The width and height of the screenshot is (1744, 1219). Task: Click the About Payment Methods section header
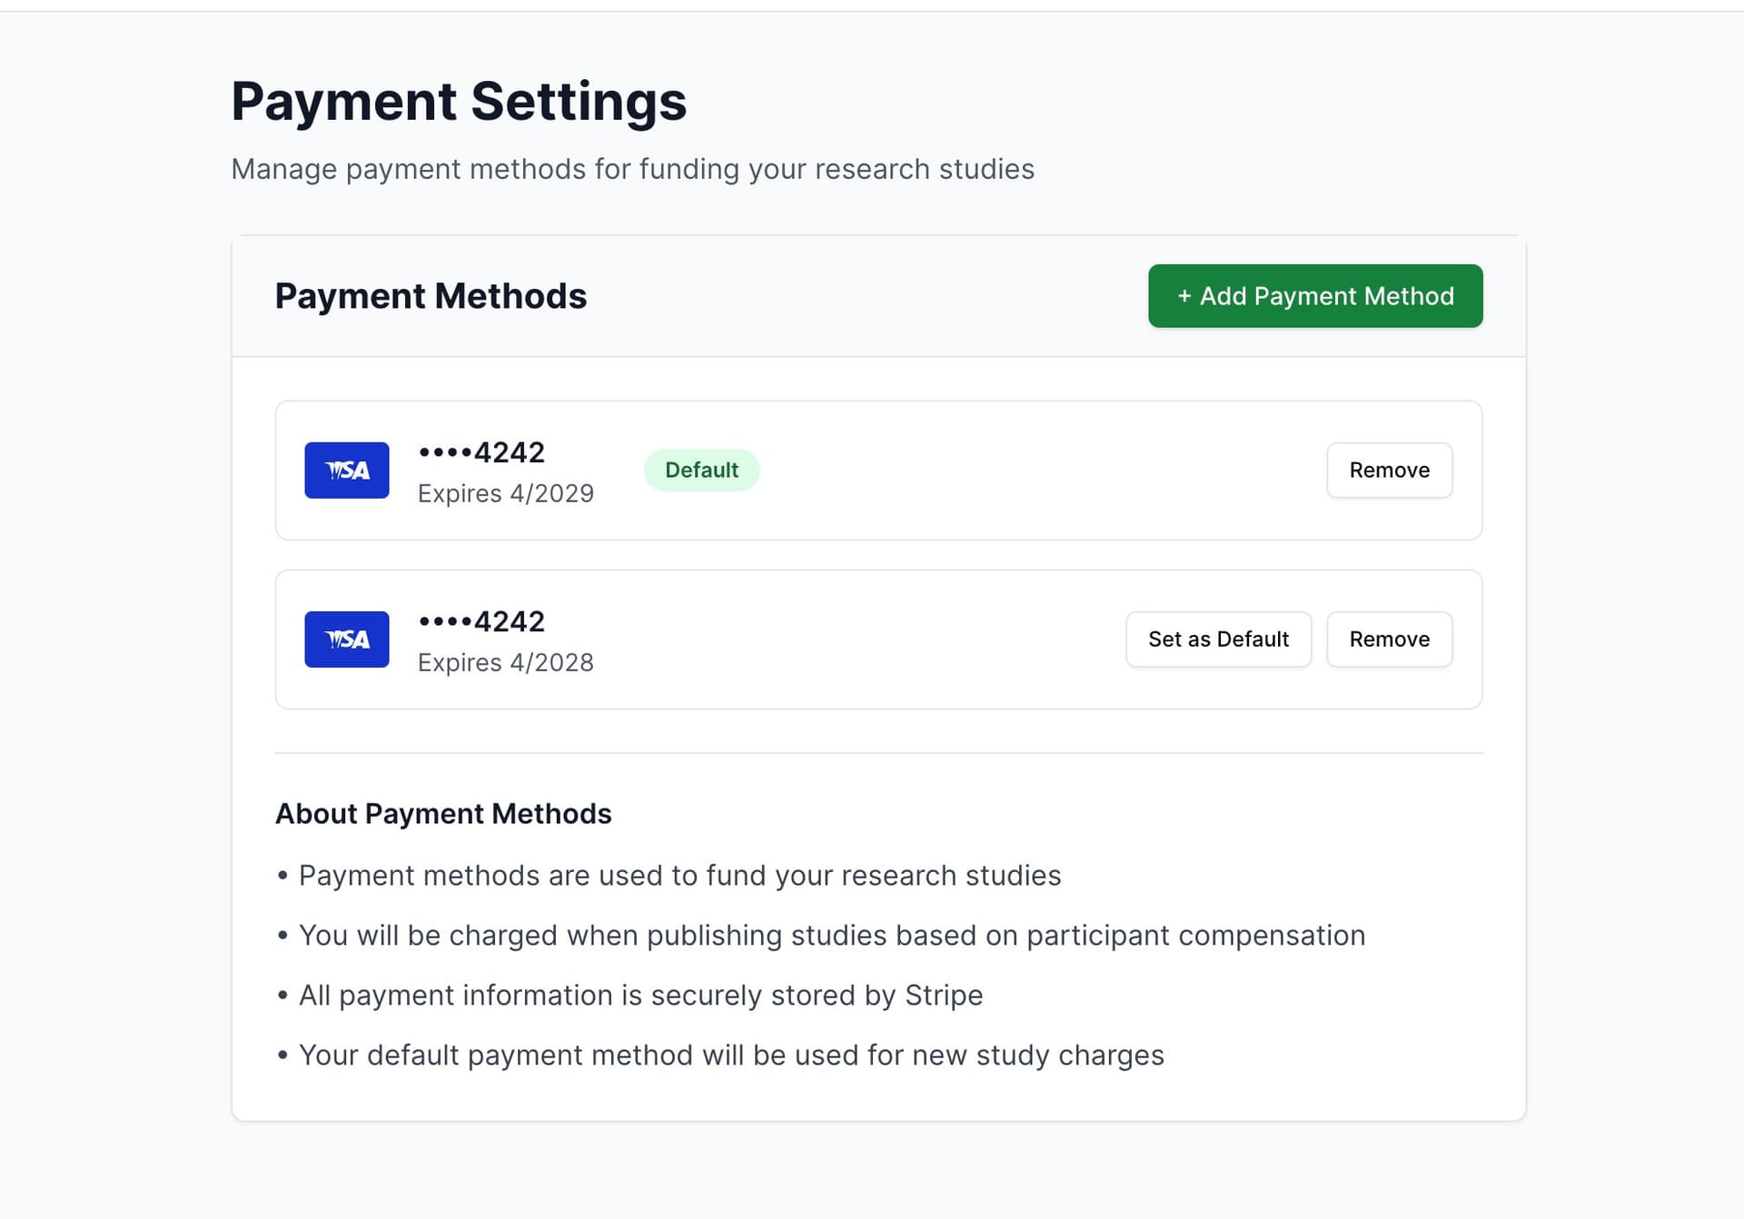pyautogui.click(x=443, y=813)
